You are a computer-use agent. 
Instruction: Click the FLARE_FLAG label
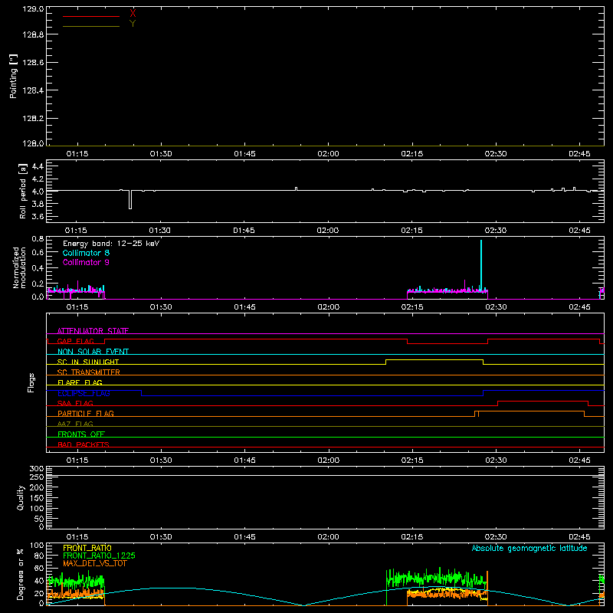[80, 382]
